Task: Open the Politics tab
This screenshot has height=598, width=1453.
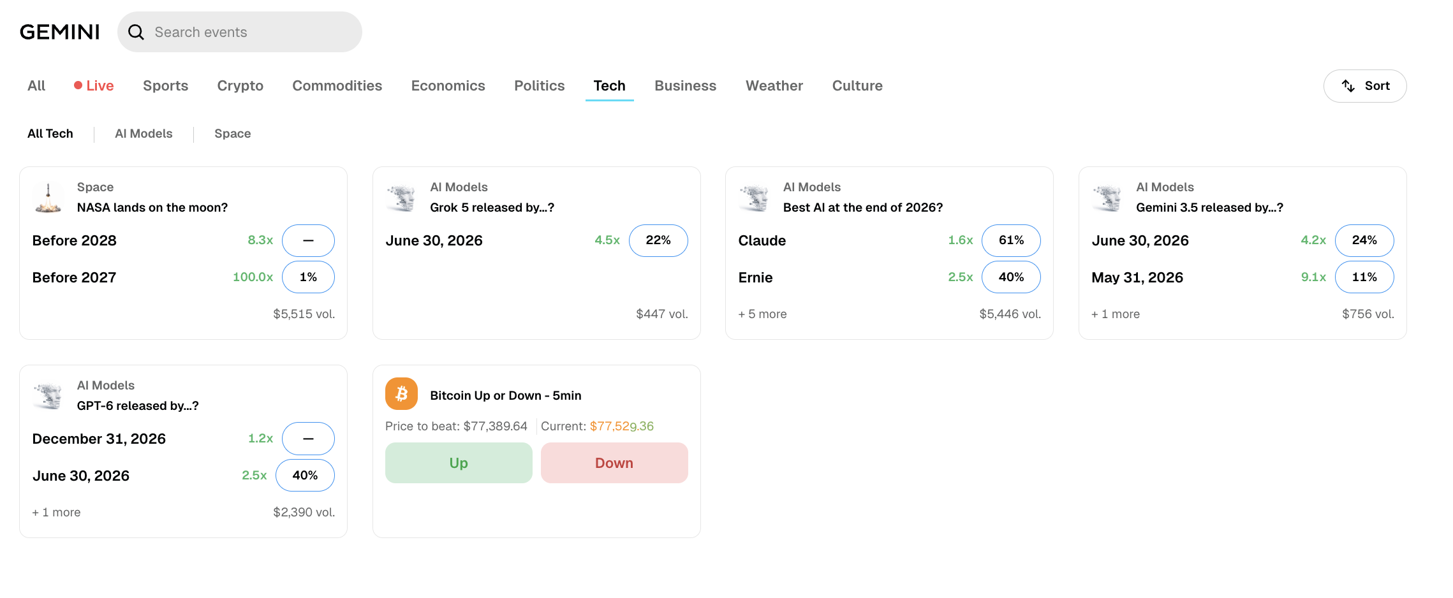Action: [x=540, y=85]
